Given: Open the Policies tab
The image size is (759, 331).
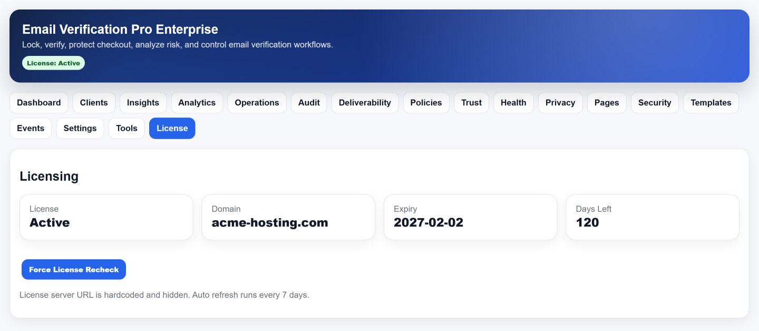Looking at the screenshot, I should click(426, 103).
